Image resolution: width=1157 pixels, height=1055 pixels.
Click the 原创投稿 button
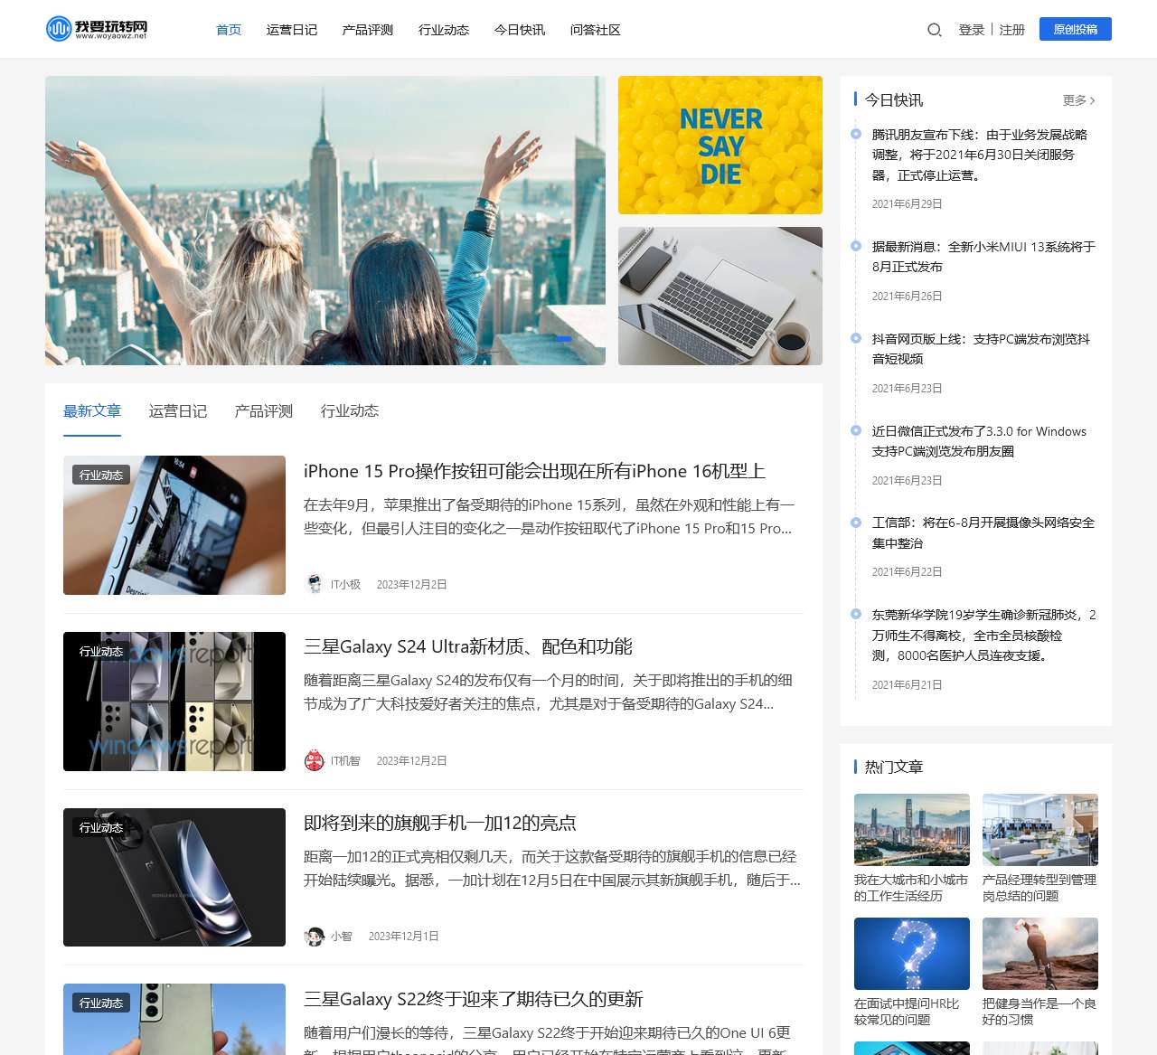pos(1076,29)
